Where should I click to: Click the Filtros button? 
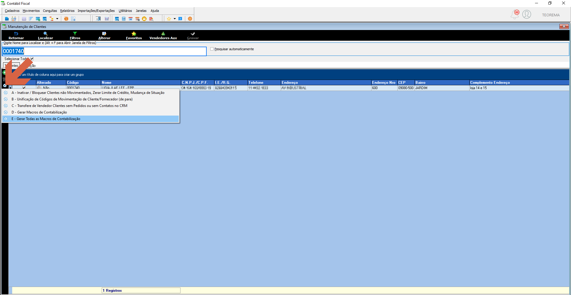pos(75,36)
